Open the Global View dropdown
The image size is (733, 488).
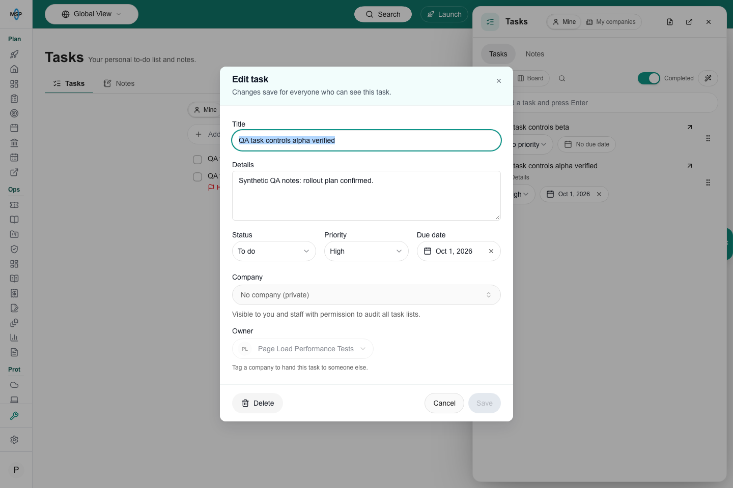[92, 14]
